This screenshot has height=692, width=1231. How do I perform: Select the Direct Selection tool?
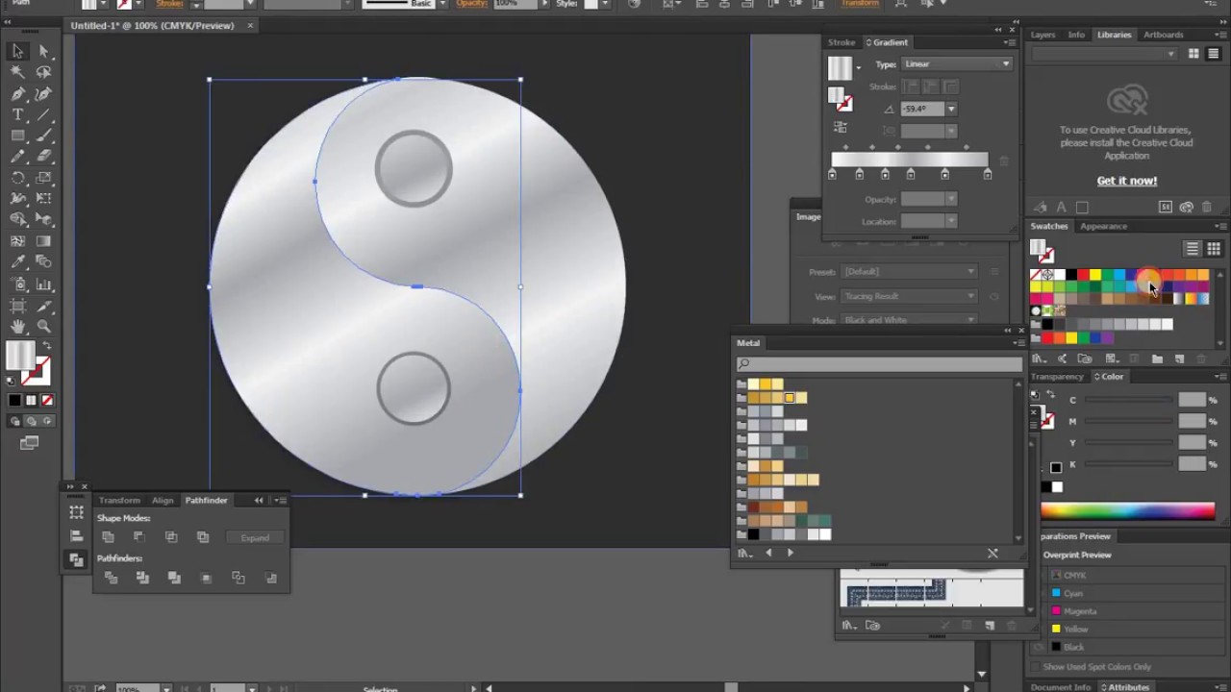click(x=43, y=51)
